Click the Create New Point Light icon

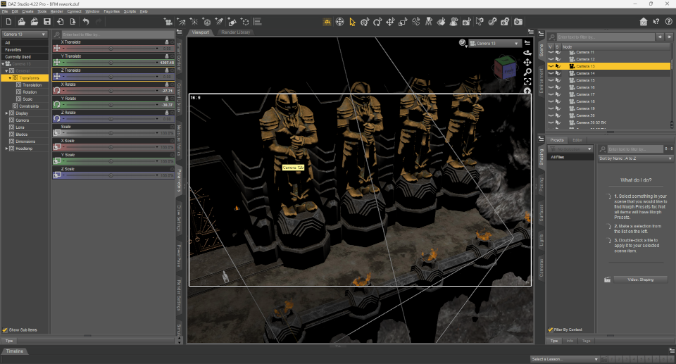point(194,22)
